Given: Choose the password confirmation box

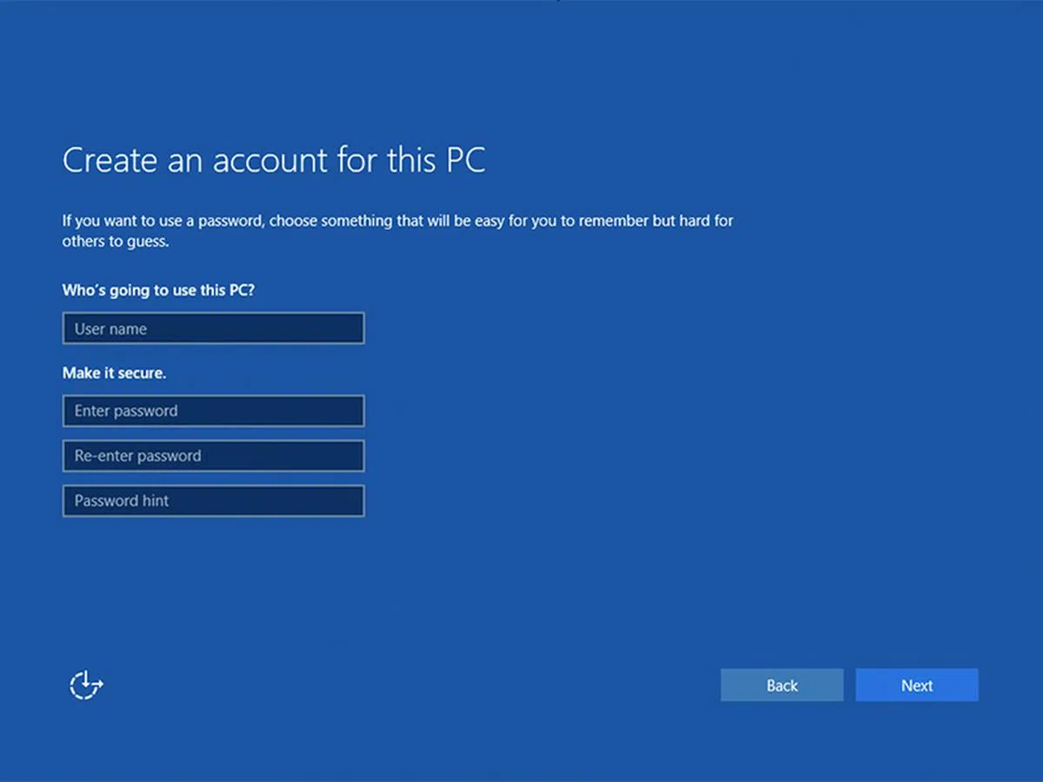Looking at the screenshot, I should (213, 456).
